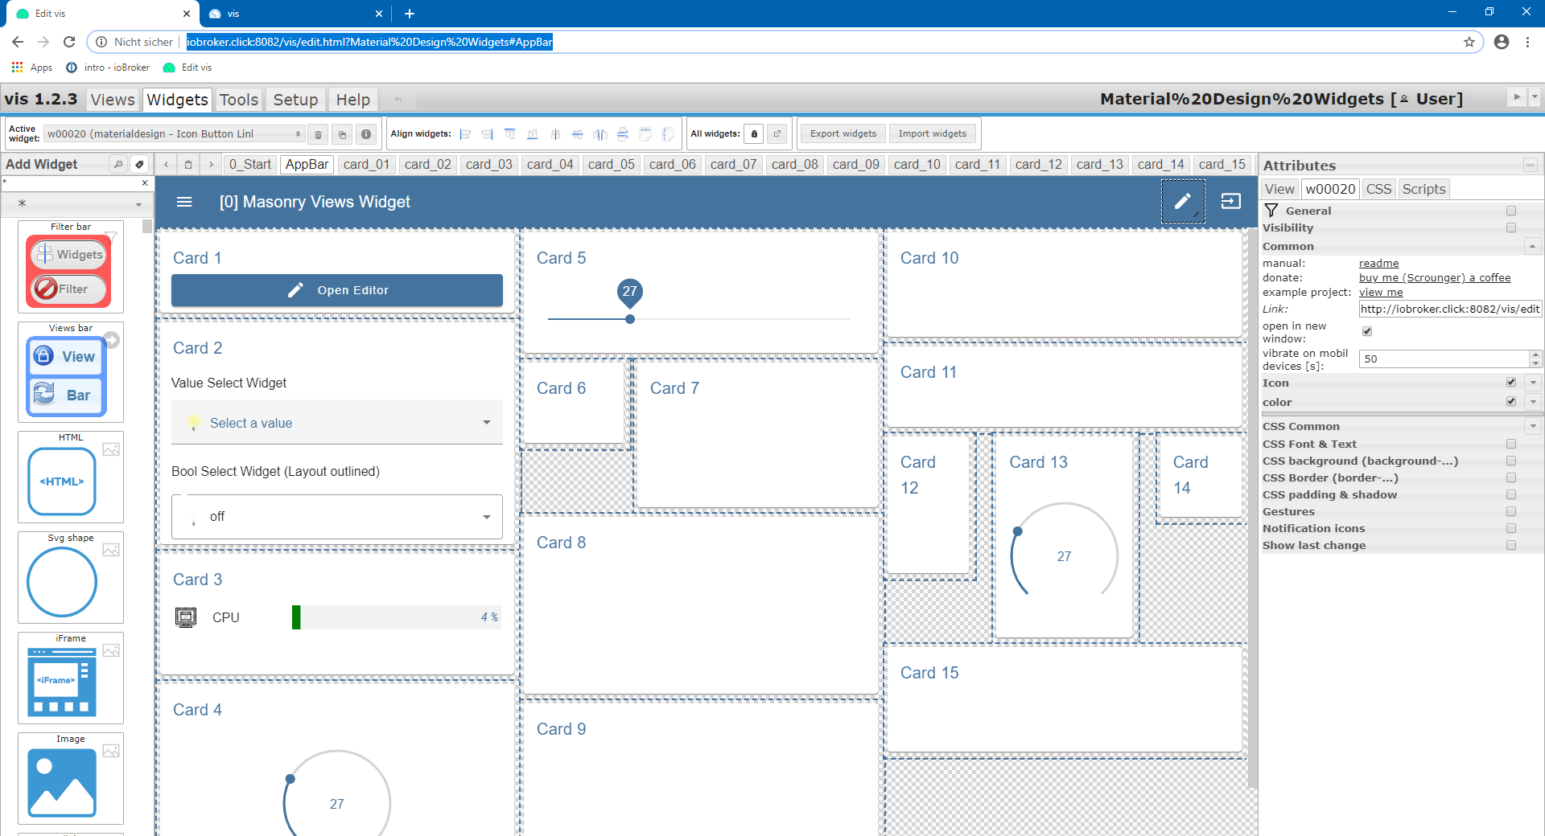Click the pencil edit icon button in app bar
1545x836 pixels.
click(x=1182, y=202)
